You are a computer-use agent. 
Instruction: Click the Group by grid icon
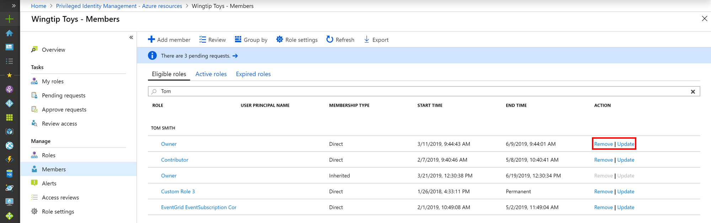pos(238,39)
